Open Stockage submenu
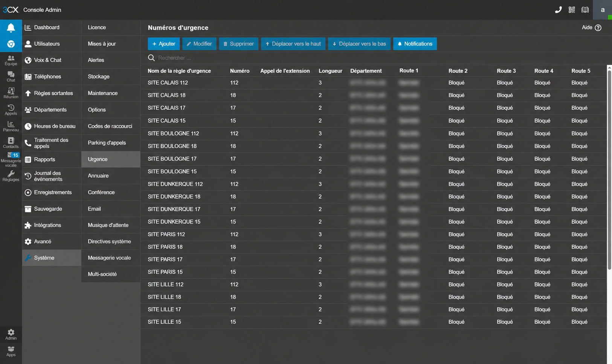612x364 pixels. [111, 77]
